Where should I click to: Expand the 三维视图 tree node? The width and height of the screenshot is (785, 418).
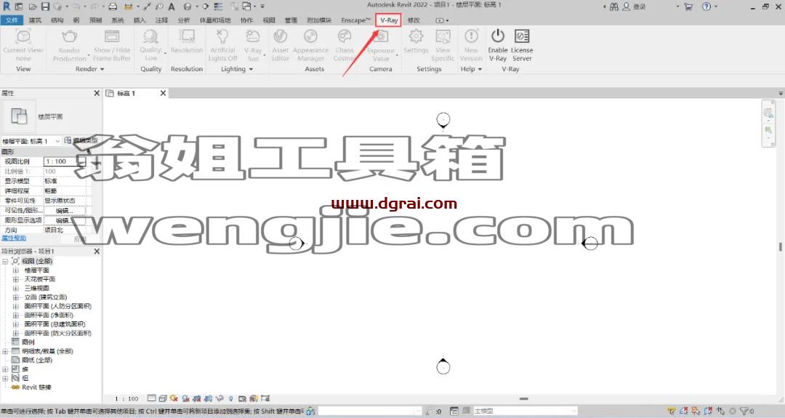click(x=15, y=289)
